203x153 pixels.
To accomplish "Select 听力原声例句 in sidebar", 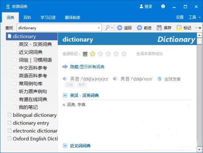I will click(x=33, y=92).
